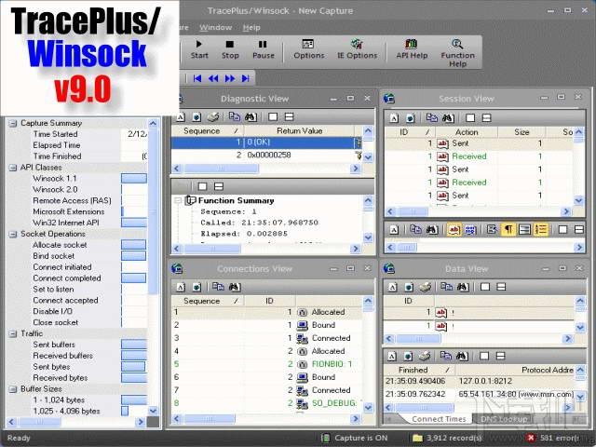The image size is (596, 447).
Task: Go to previous record arrow
Action: tap(213, 78)
